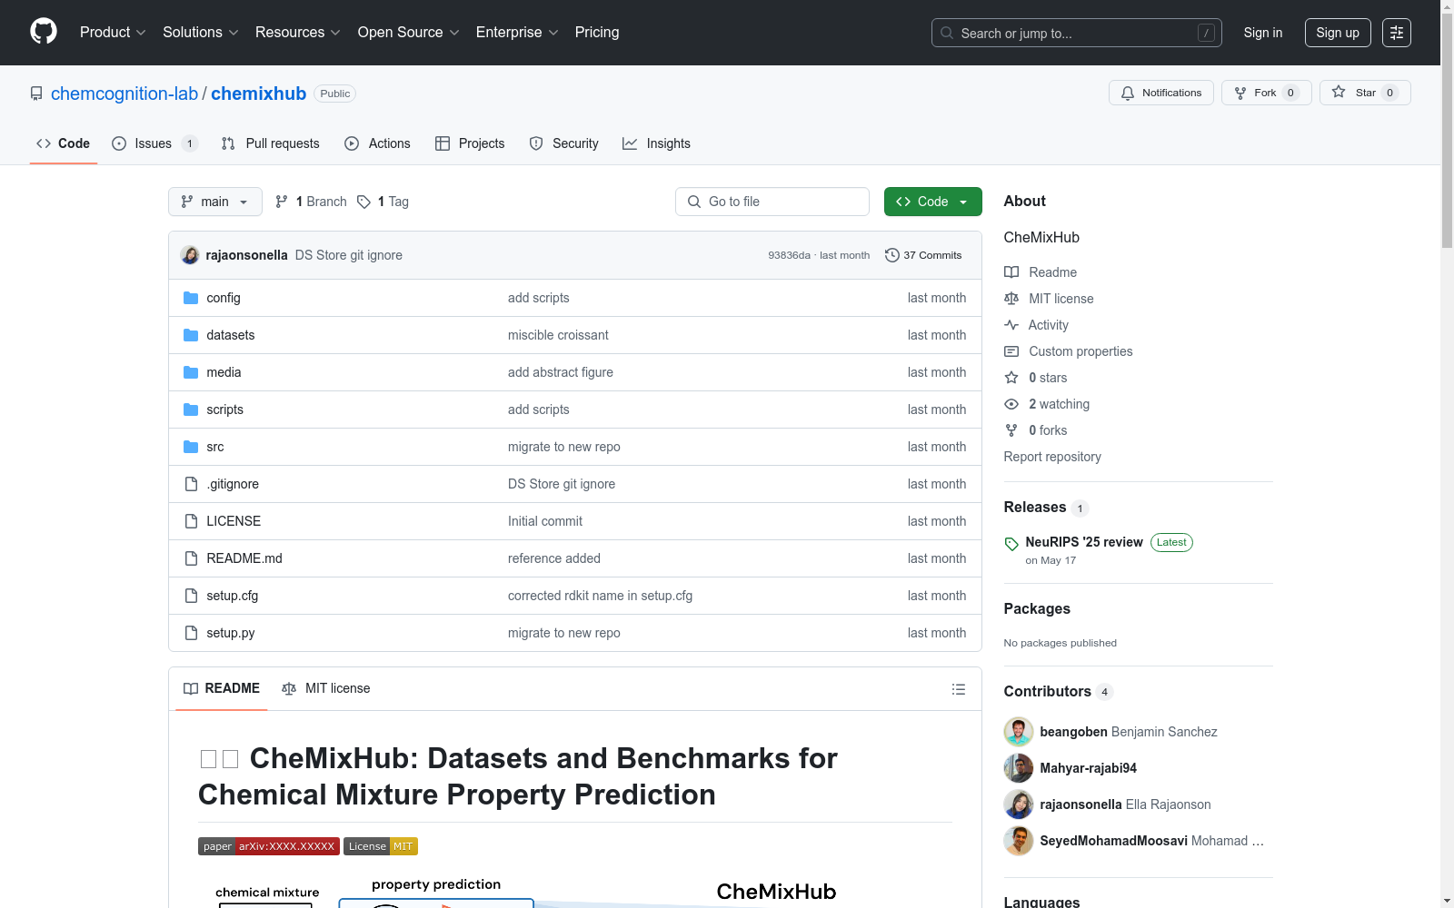1454x908 pixels.
Task: Open the Insights tab
Action: coord(656,143)
